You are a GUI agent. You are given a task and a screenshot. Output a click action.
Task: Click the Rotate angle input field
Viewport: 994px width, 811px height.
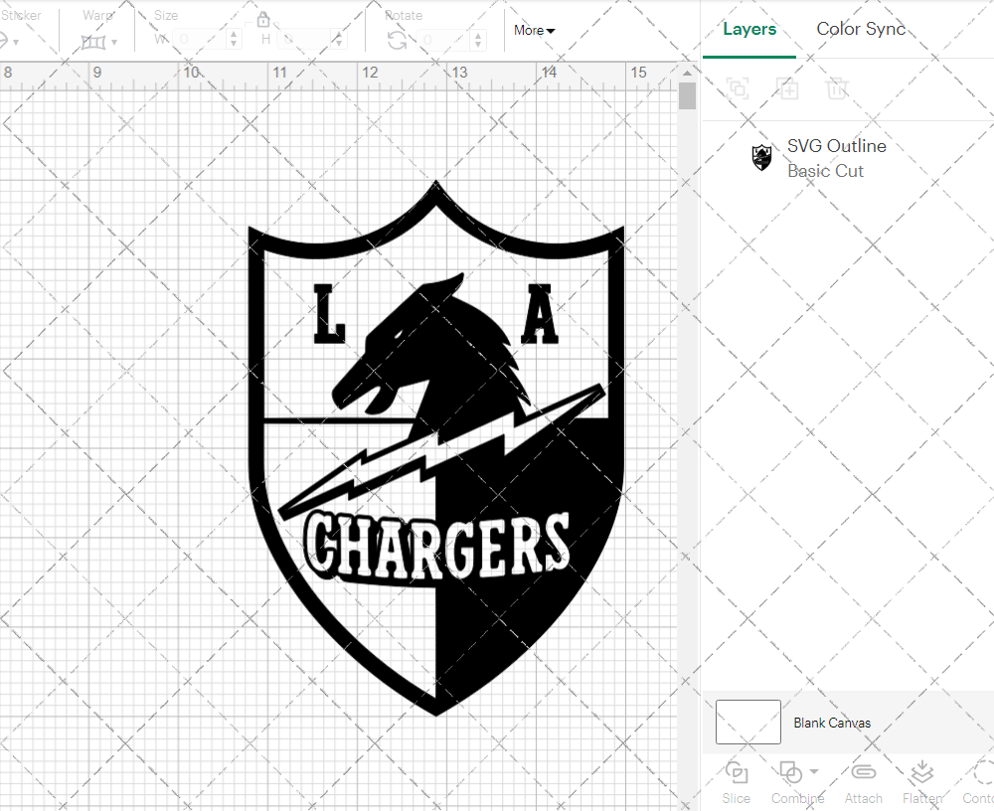click(444, 40)
